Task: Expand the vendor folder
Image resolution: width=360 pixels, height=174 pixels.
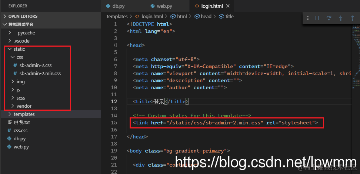Action: click(50, 106)
